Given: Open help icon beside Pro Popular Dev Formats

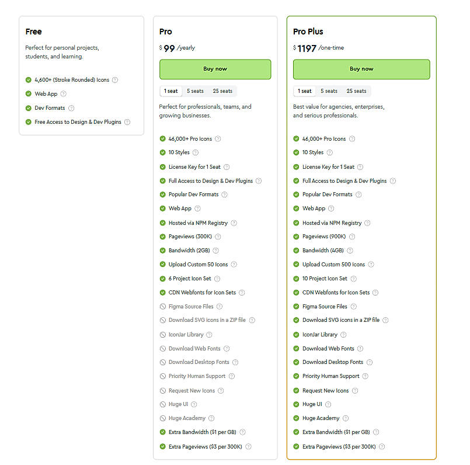Looking at the screenshot, I should (x=225, y=195).
